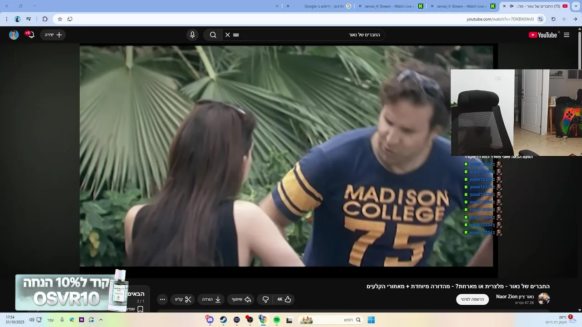Open Discord from taskbar

click(x=210, y=320)
